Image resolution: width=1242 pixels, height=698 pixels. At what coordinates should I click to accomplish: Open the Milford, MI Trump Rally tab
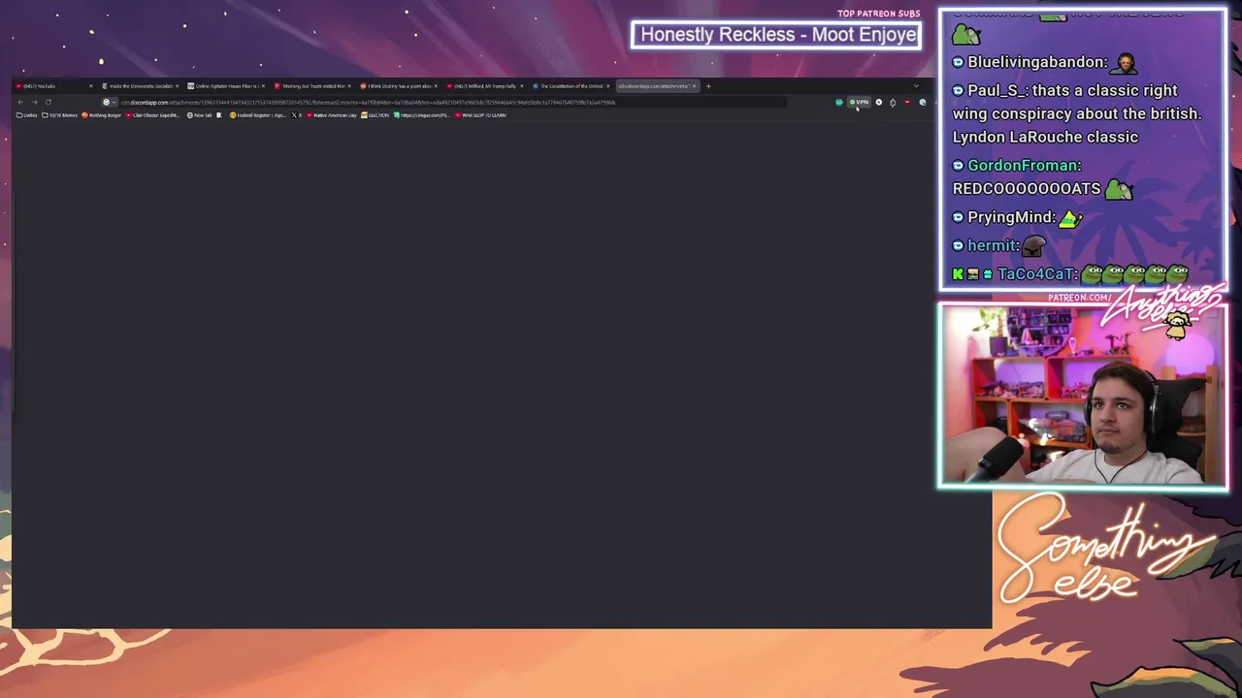coord(484,86)
